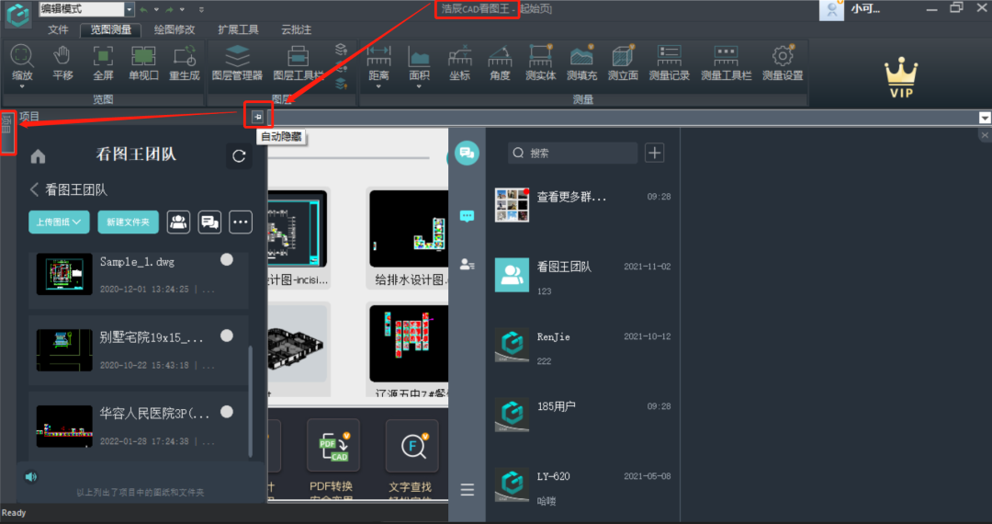Open the 图层工具栏 layer toolbar
Screen dimensions: 992x524
click(x=298, y=63)
